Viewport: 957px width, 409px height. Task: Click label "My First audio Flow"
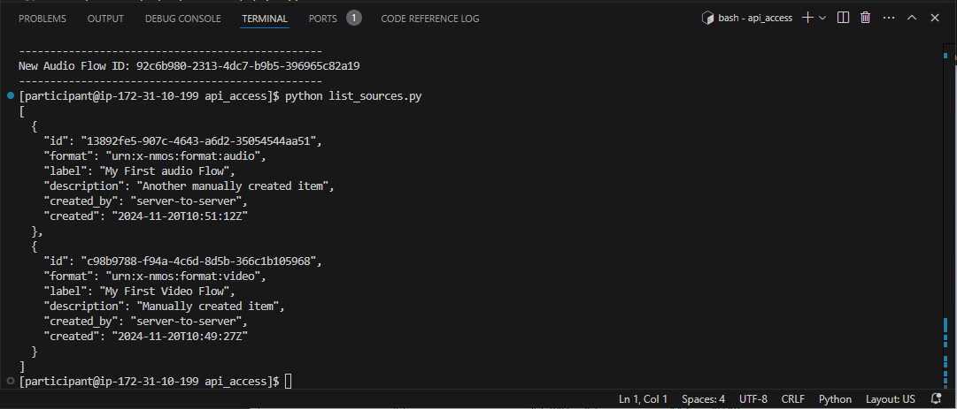[x=164, y=171]
